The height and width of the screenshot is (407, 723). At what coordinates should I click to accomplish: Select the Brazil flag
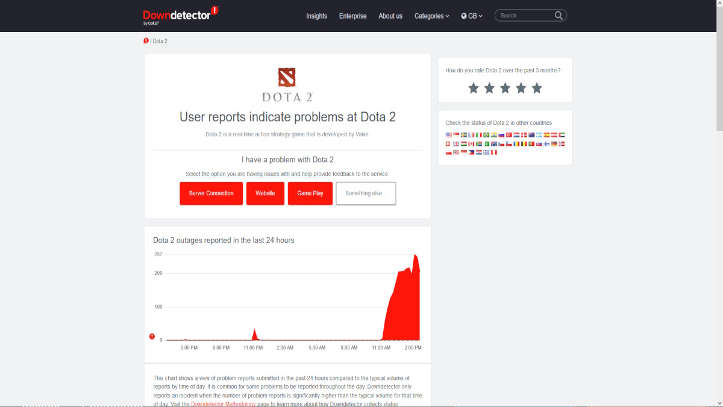486,135
